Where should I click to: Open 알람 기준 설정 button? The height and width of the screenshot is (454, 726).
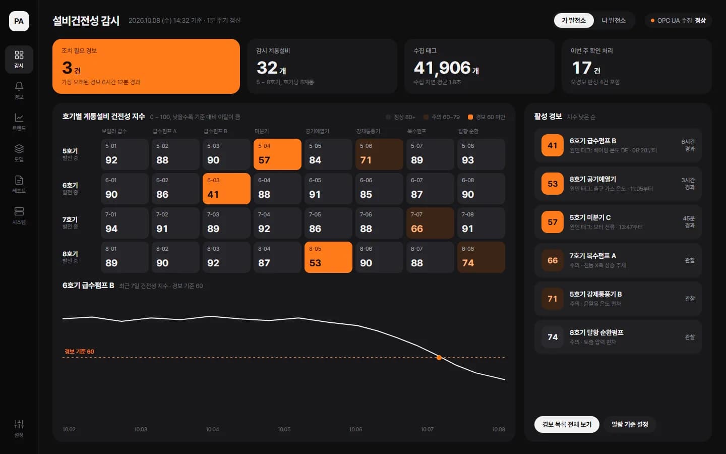point(630,424)
